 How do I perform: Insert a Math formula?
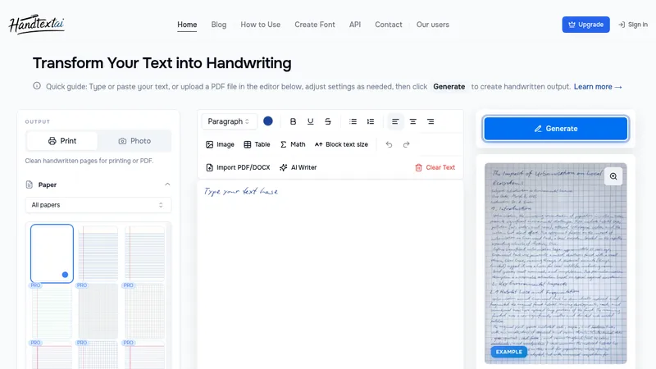click(293, 144)
